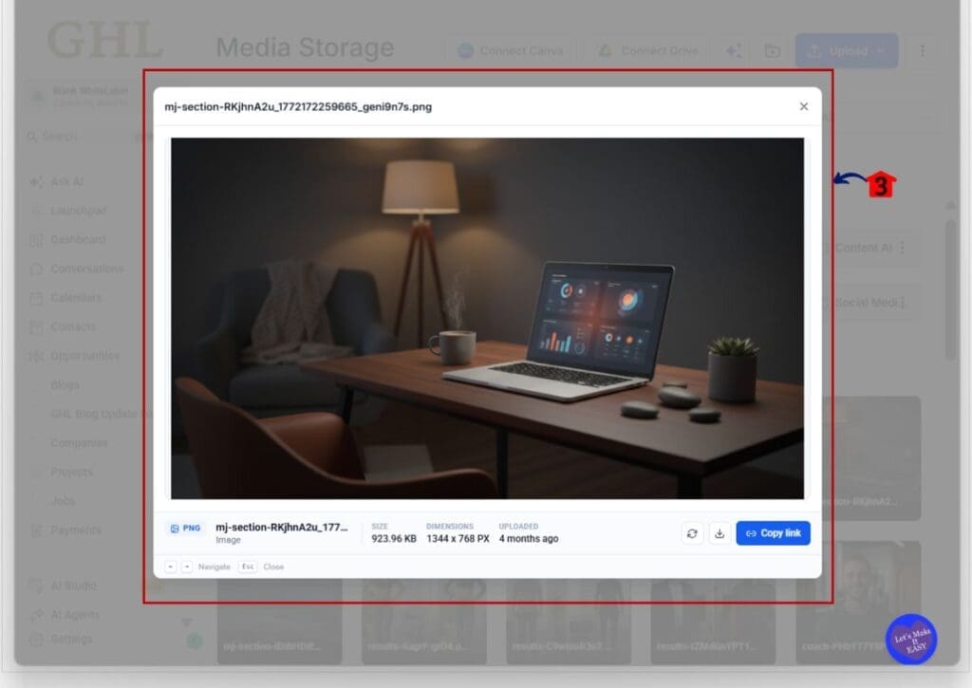Viewport: 972px width, 688px height.
Task: Click the truncated file name mj-section-RKjhnA2u_177...
Action: 281,527
